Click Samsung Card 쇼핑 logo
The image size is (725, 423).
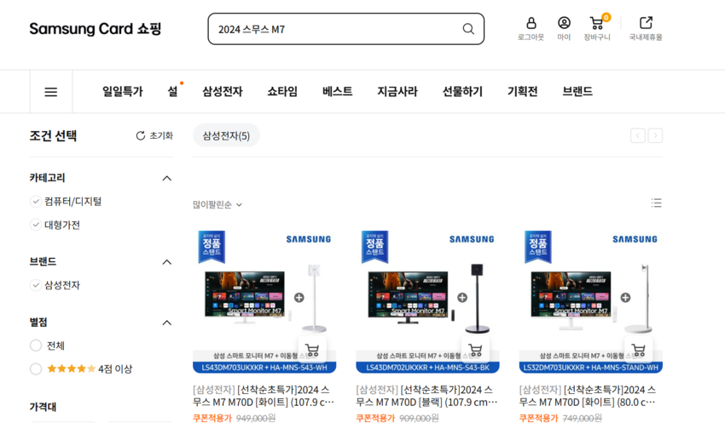click(x=96, y=29)
